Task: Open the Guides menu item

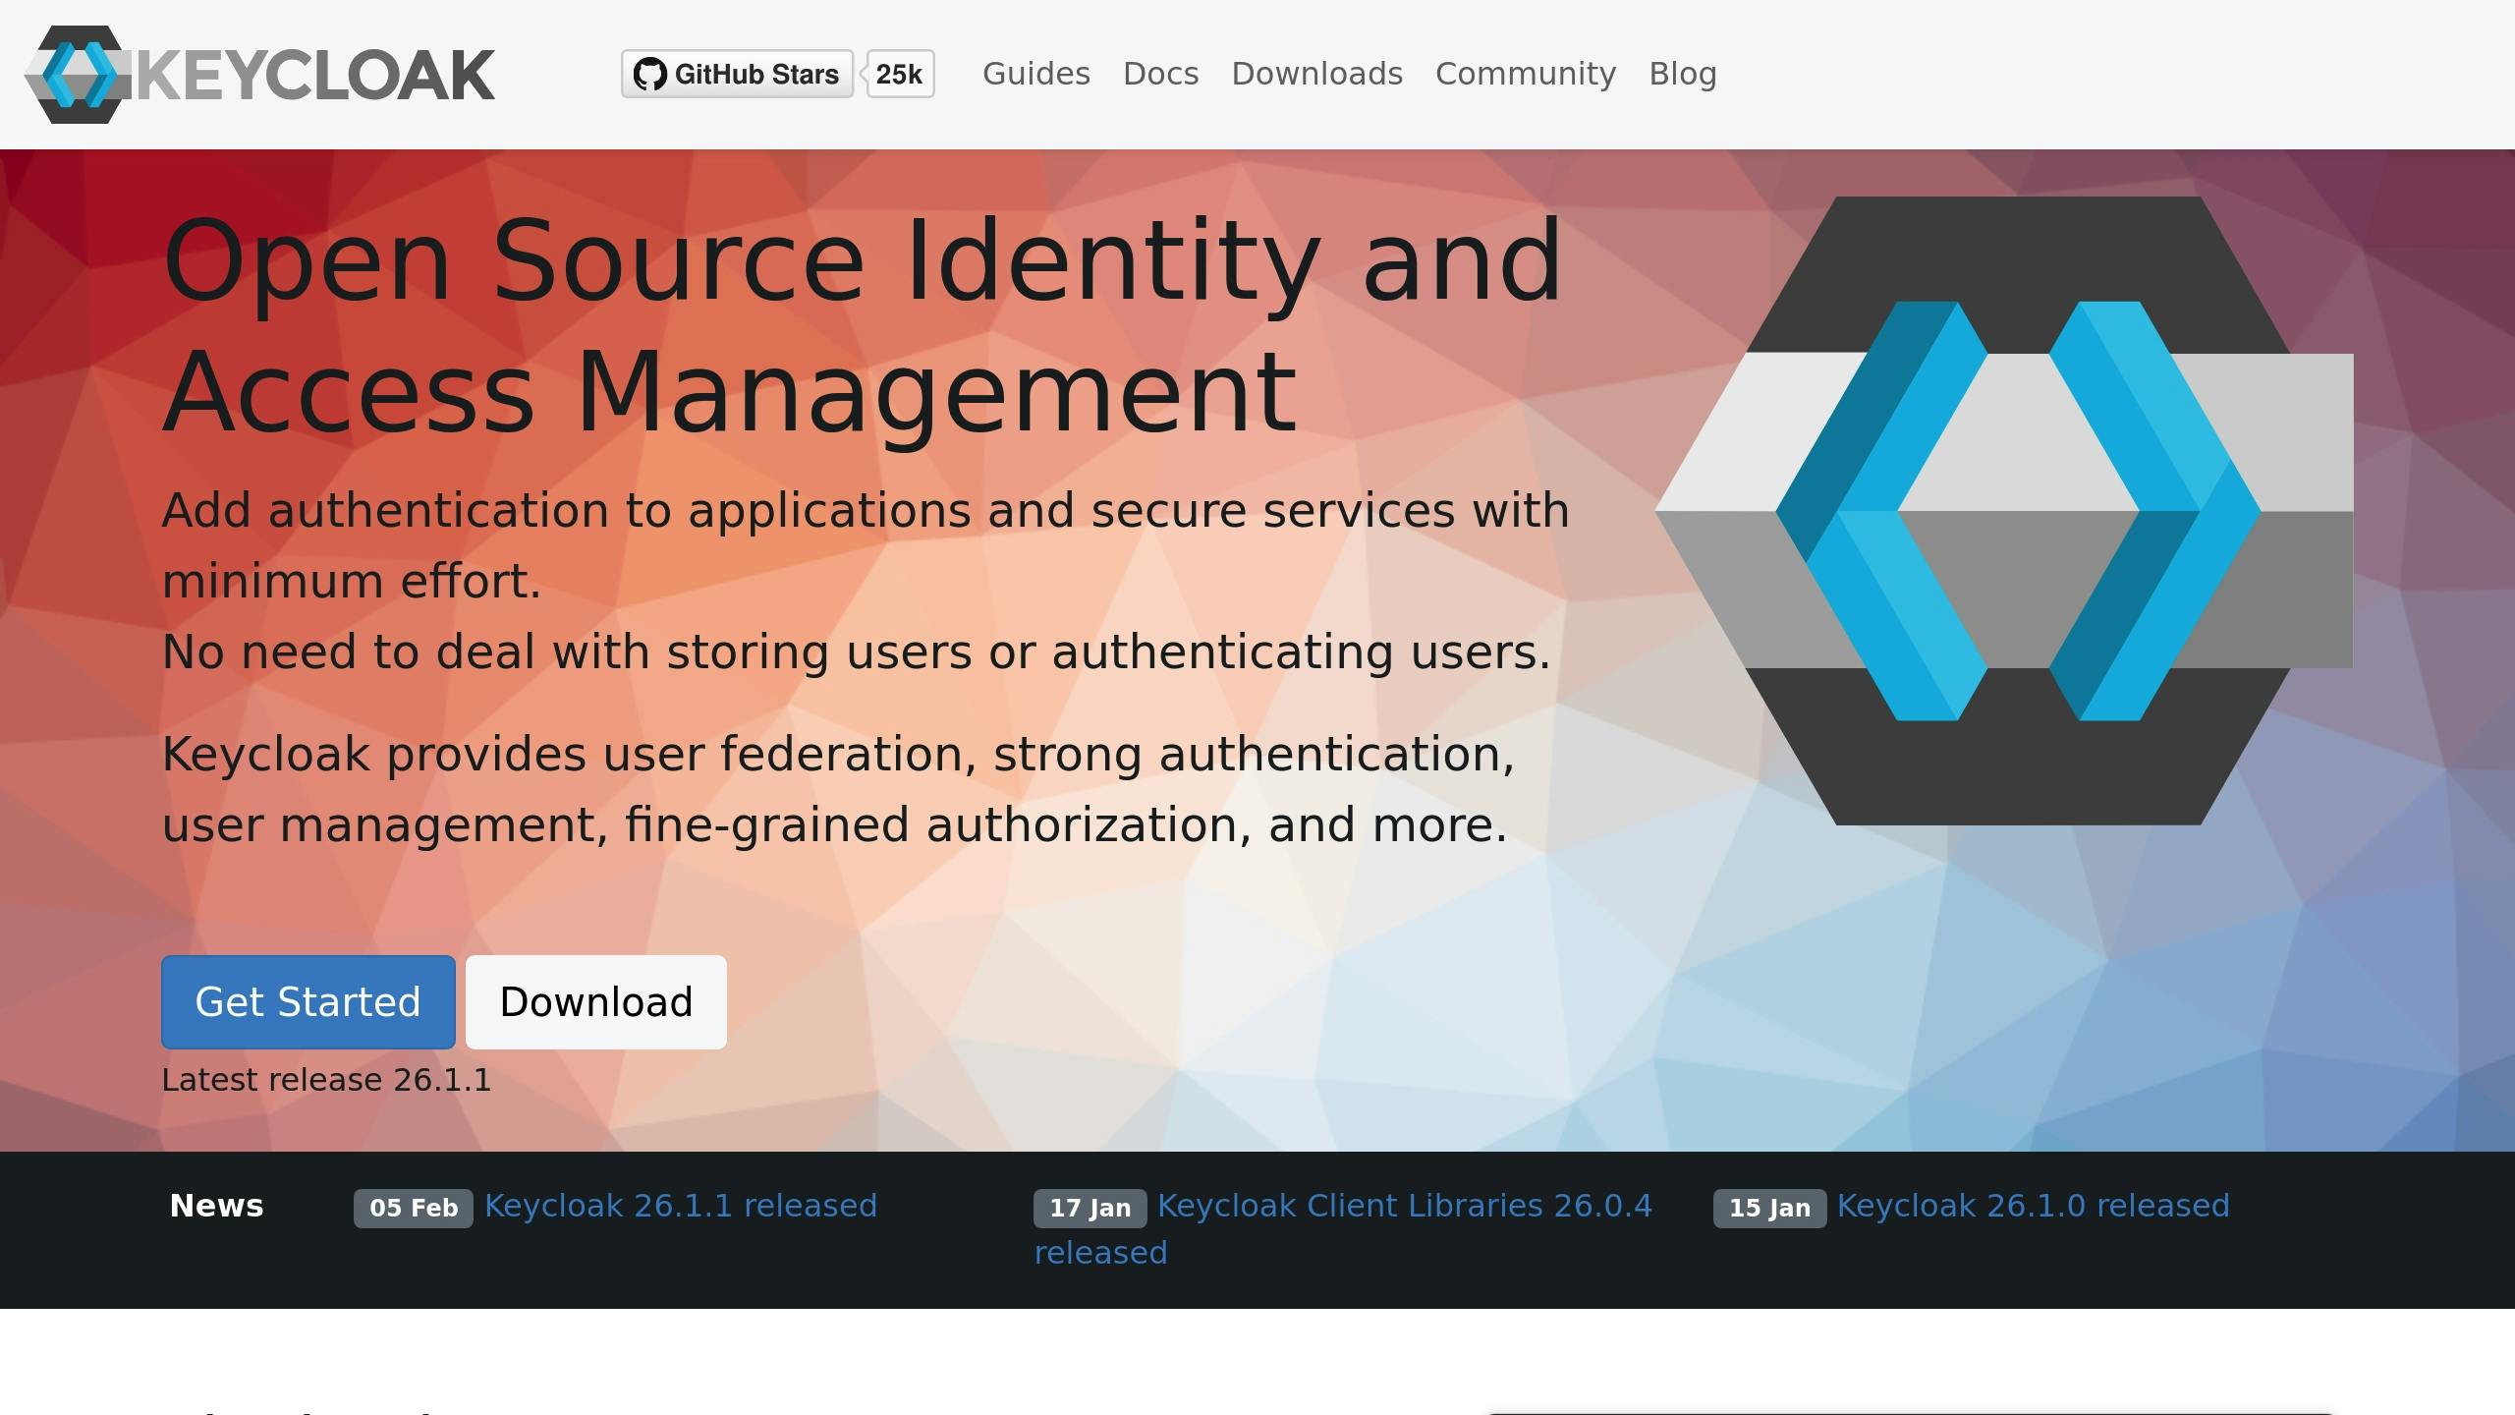Action: pos(1036,74)
